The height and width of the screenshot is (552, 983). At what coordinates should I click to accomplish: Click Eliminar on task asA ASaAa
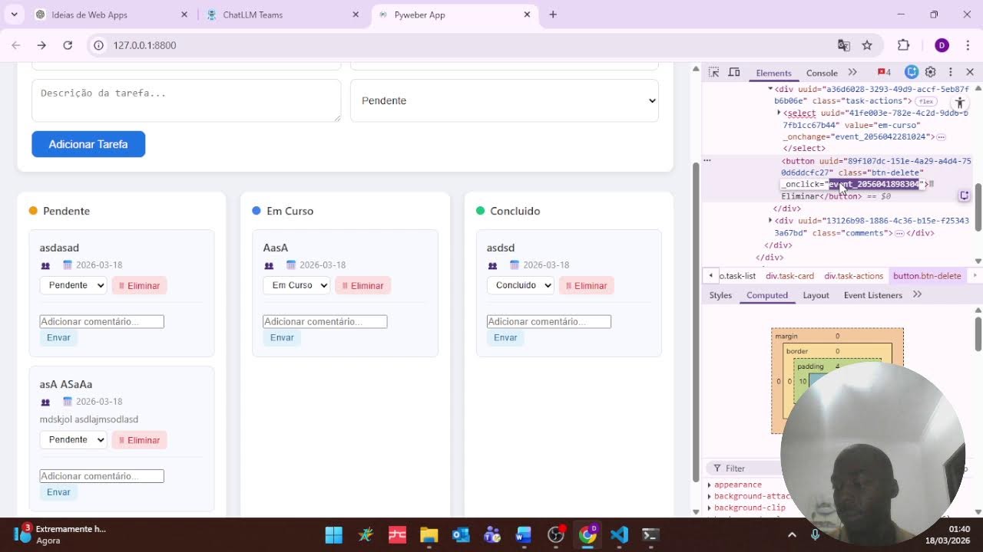[139, 440]
